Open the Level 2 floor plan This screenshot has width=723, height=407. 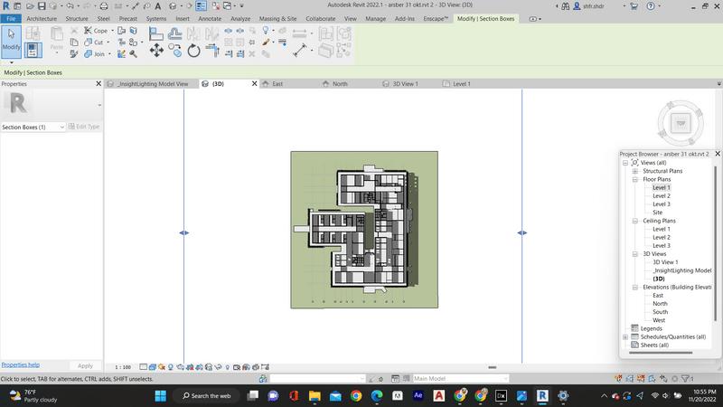point(662,195)
